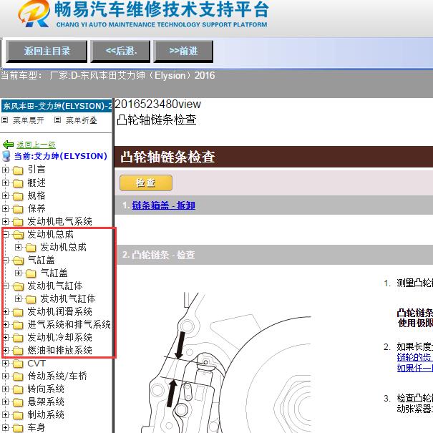The image size is (433, 433).
Task: Click the 制动系统 folder icon
Action: [x=18, y=415]
